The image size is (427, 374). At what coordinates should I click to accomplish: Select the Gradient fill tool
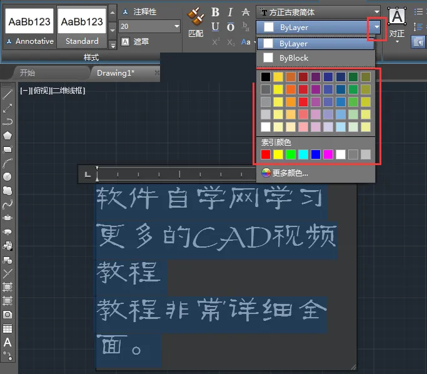(8, 301)
